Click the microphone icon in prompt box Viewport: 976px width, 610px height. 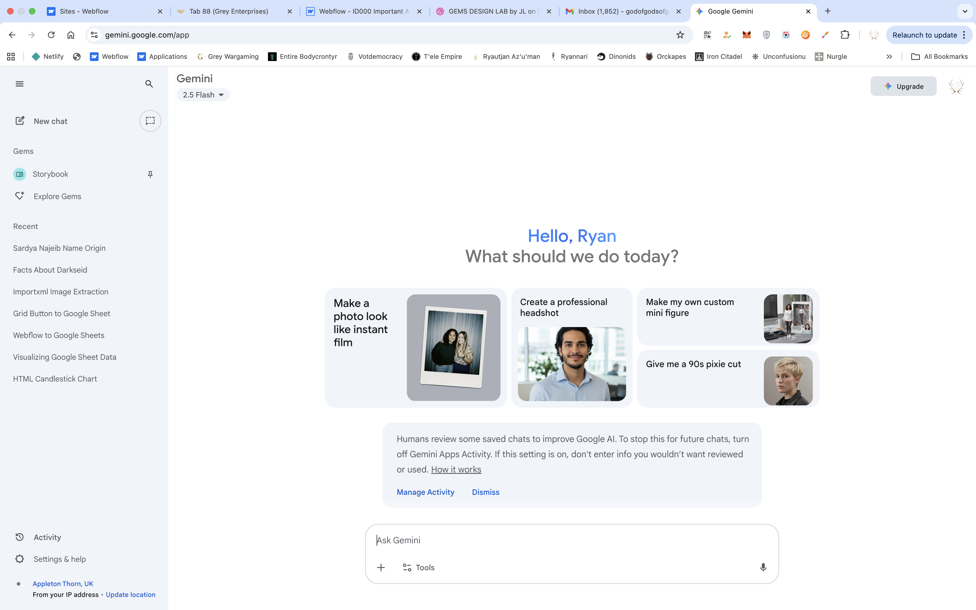tap(763, 567)
